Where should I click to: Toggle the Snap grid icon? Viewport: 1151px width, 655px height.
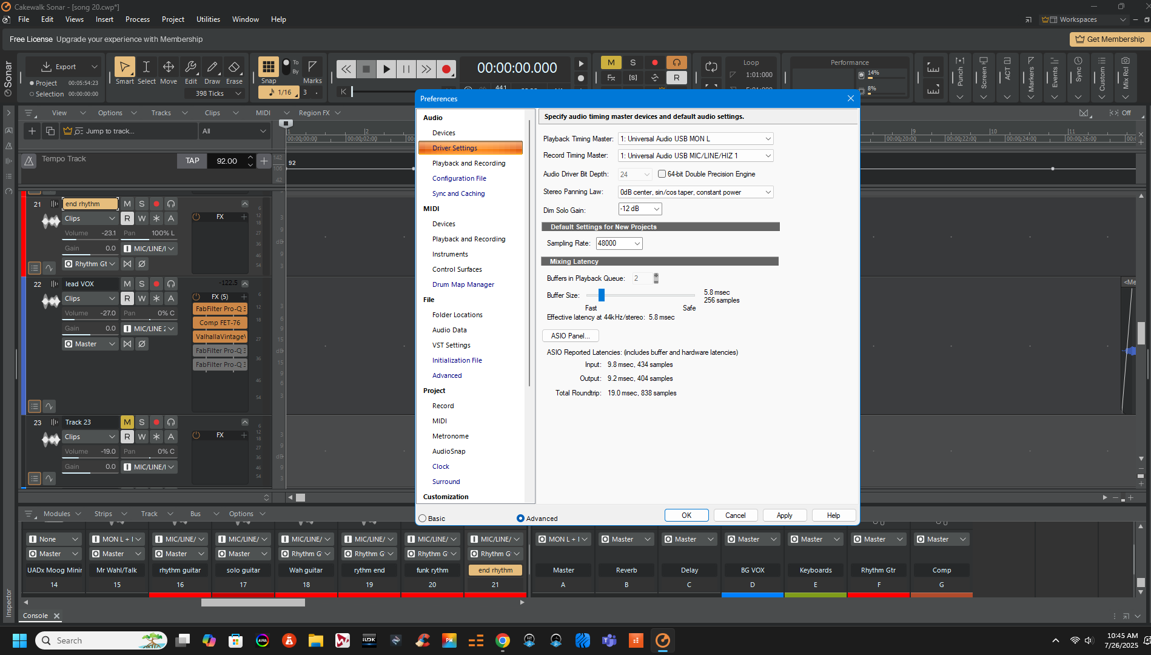coord(269,67)
